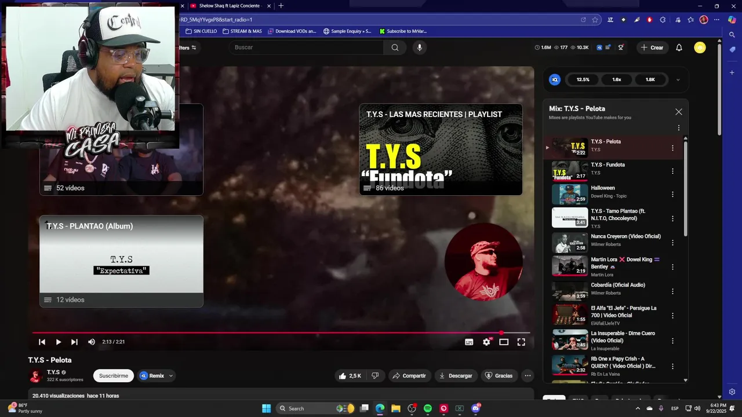Click the 12.5% stat pill

click(x=583, y=80)
